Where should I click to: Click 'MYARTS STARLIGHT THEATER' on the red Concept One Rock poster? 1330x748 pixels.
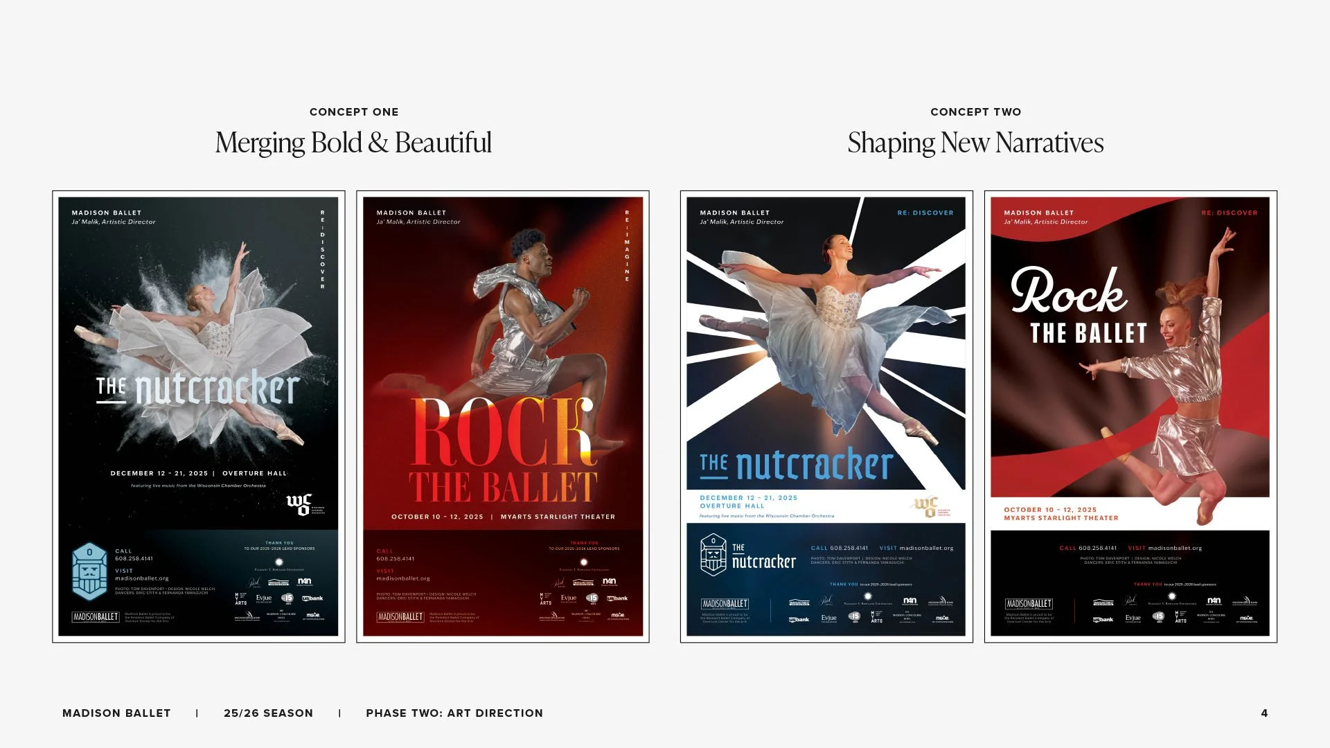pos(558,517)
